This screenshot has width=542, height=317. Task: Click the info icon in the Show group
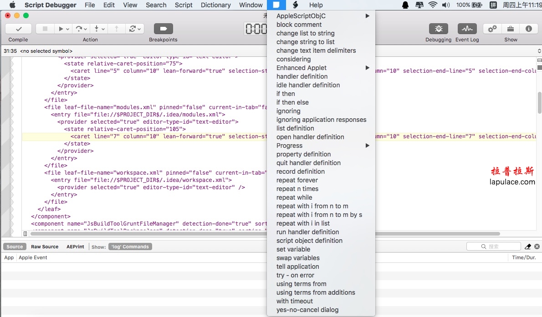pos(528,29)
